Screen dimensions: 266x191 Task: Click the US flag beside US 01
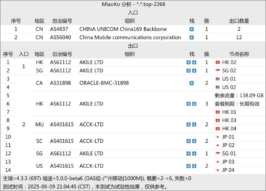pos(218,79)
